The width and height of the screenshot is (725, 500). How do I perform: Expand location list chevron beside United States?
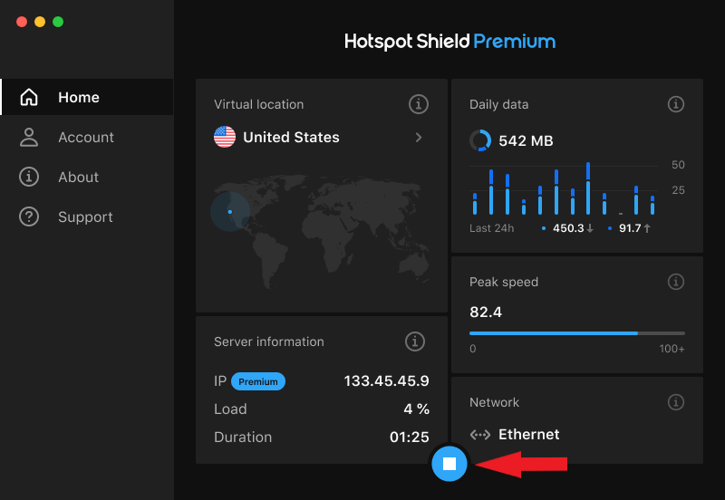pyautogui.click(x=419, y=138)
